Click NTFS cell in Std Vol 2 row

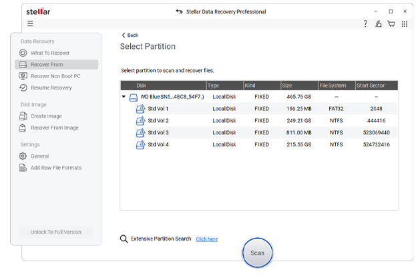point(337,121)
